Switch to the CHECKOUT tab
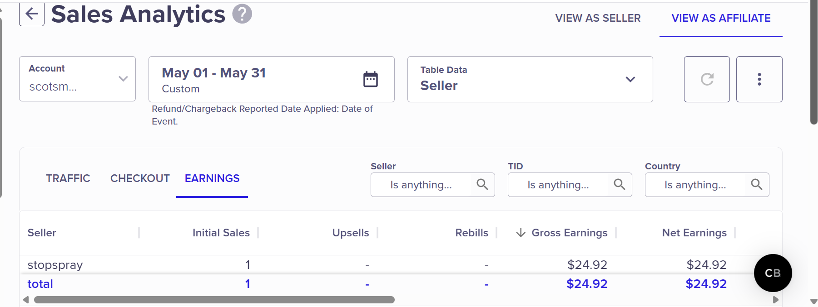Viewport: 818px width, 307px height. 140,178
